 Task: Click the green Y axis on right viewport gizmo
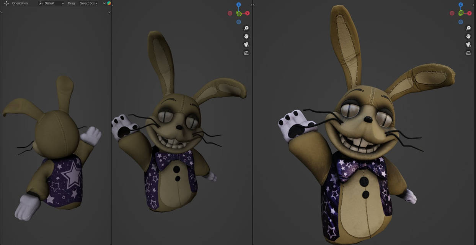461,13
